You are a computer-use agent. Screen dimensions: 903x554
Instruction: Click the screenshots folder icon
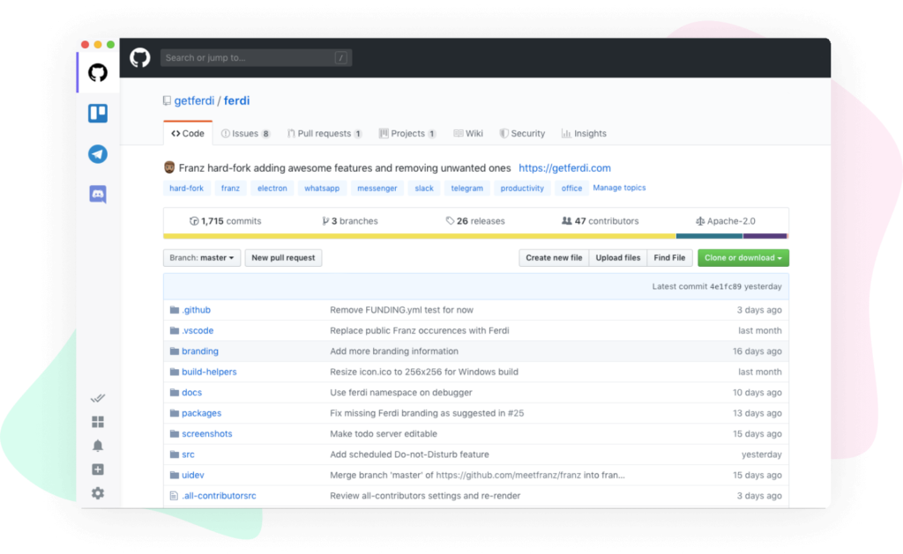coord(174,434)
